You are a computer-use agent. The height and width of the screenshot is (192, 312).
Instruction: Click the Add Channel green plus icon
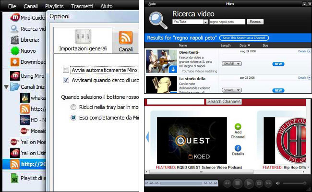(x=238, y=127)
